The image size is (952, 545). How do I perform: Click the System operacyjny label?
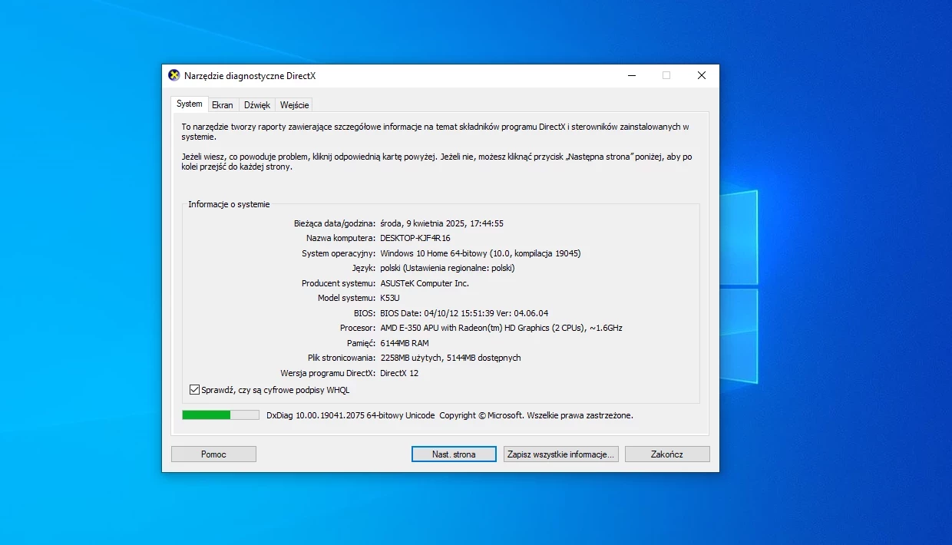(x=339, y=253)
